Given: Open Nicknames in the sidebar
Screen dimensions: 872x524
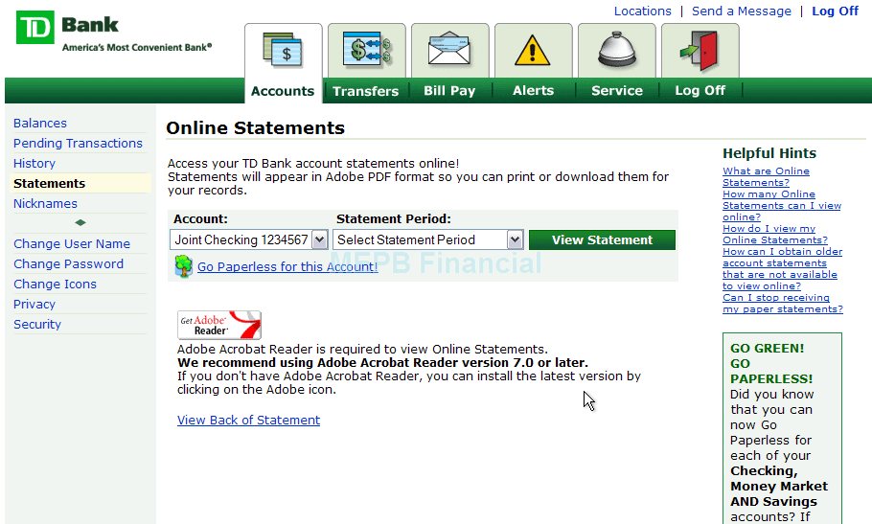Looking at the screenshot, I should pyautogui.click(x=45, y=203).
